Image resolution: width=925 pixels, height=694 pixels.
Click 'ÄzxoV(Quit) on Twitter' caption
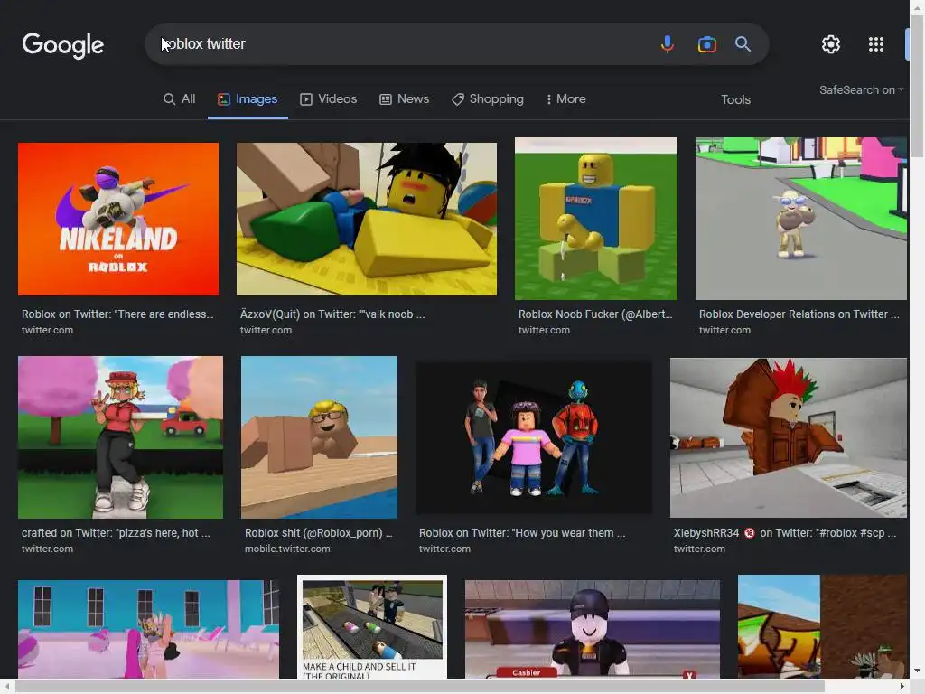coord(332,314)
